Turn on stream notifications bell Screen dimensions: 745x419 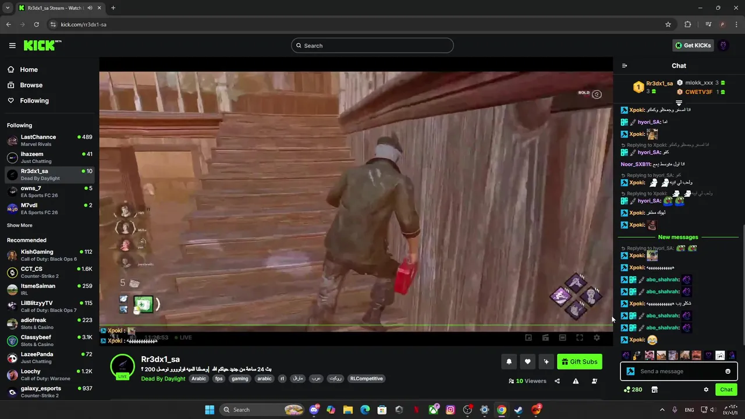click(509, 362)
